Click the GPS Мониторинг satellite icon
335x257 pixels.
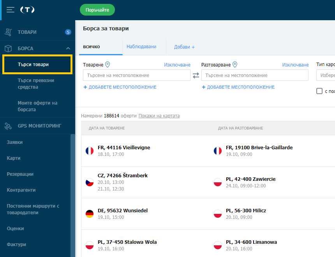pos(8,126)
